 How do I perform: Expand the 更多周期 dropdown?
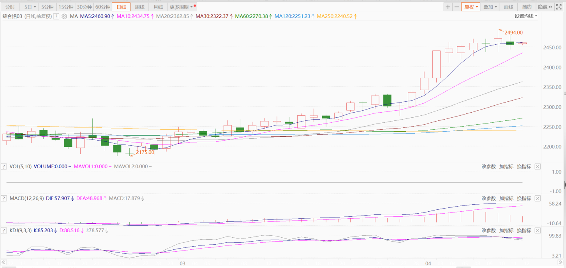coord(181,7)
